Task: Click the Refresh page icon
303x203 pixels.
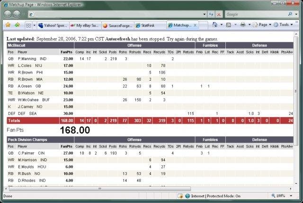Action: coord(211,14)
